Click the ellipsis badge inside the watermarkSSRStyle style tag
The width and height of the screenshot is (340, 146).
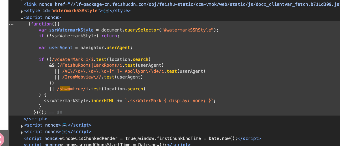point(106,11)
